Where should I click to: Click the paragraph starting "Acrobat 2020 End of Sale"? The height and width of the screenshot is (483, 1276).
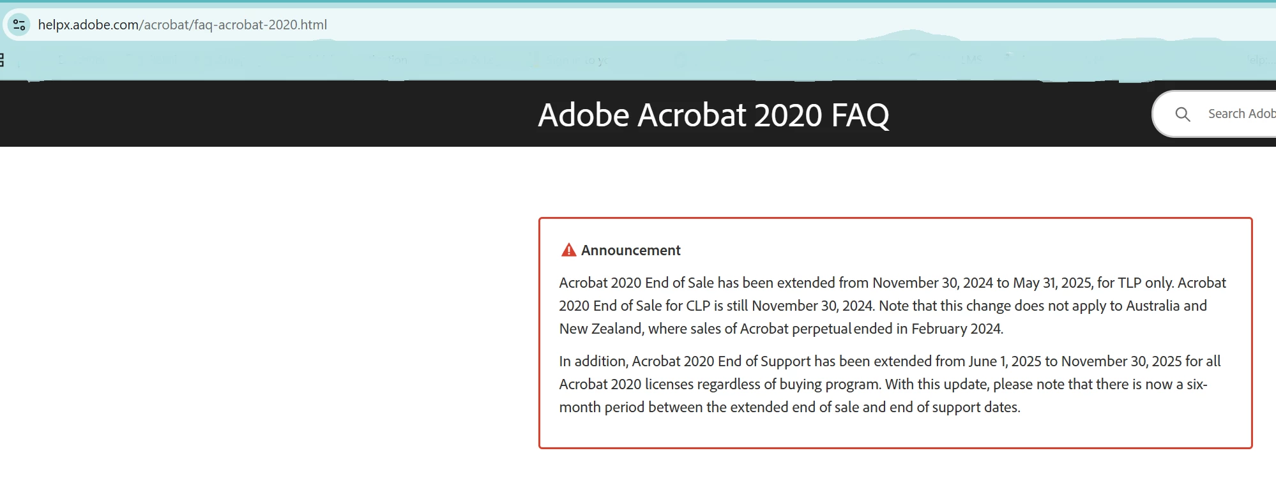(x=892, y=306)
